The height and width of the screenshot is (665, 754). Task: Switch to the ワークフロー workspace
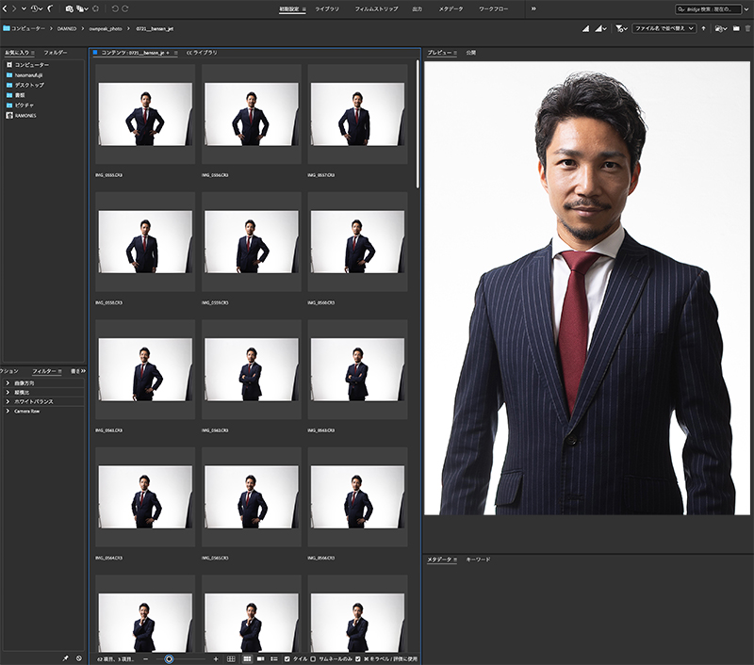tap(493, 9)
